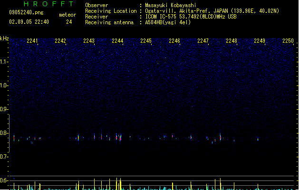
Task: Click the kHz axis unit label
Action: (x=4, y=38)
